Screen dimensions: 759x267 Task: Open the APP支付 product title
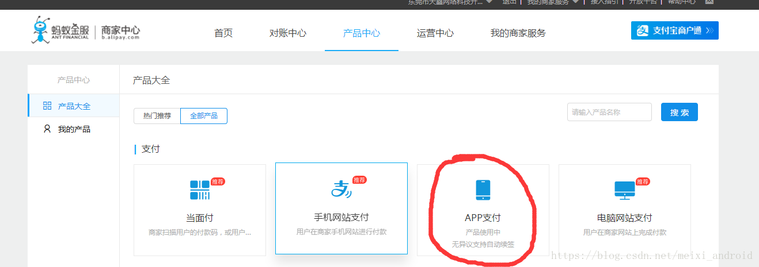tap(483, 218)
